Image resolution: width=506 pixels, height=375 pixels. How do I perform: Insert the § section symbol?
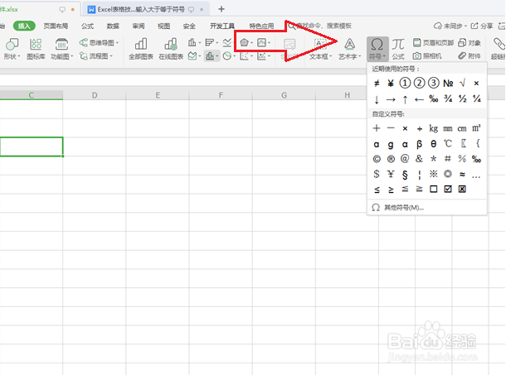coord(405,175)
